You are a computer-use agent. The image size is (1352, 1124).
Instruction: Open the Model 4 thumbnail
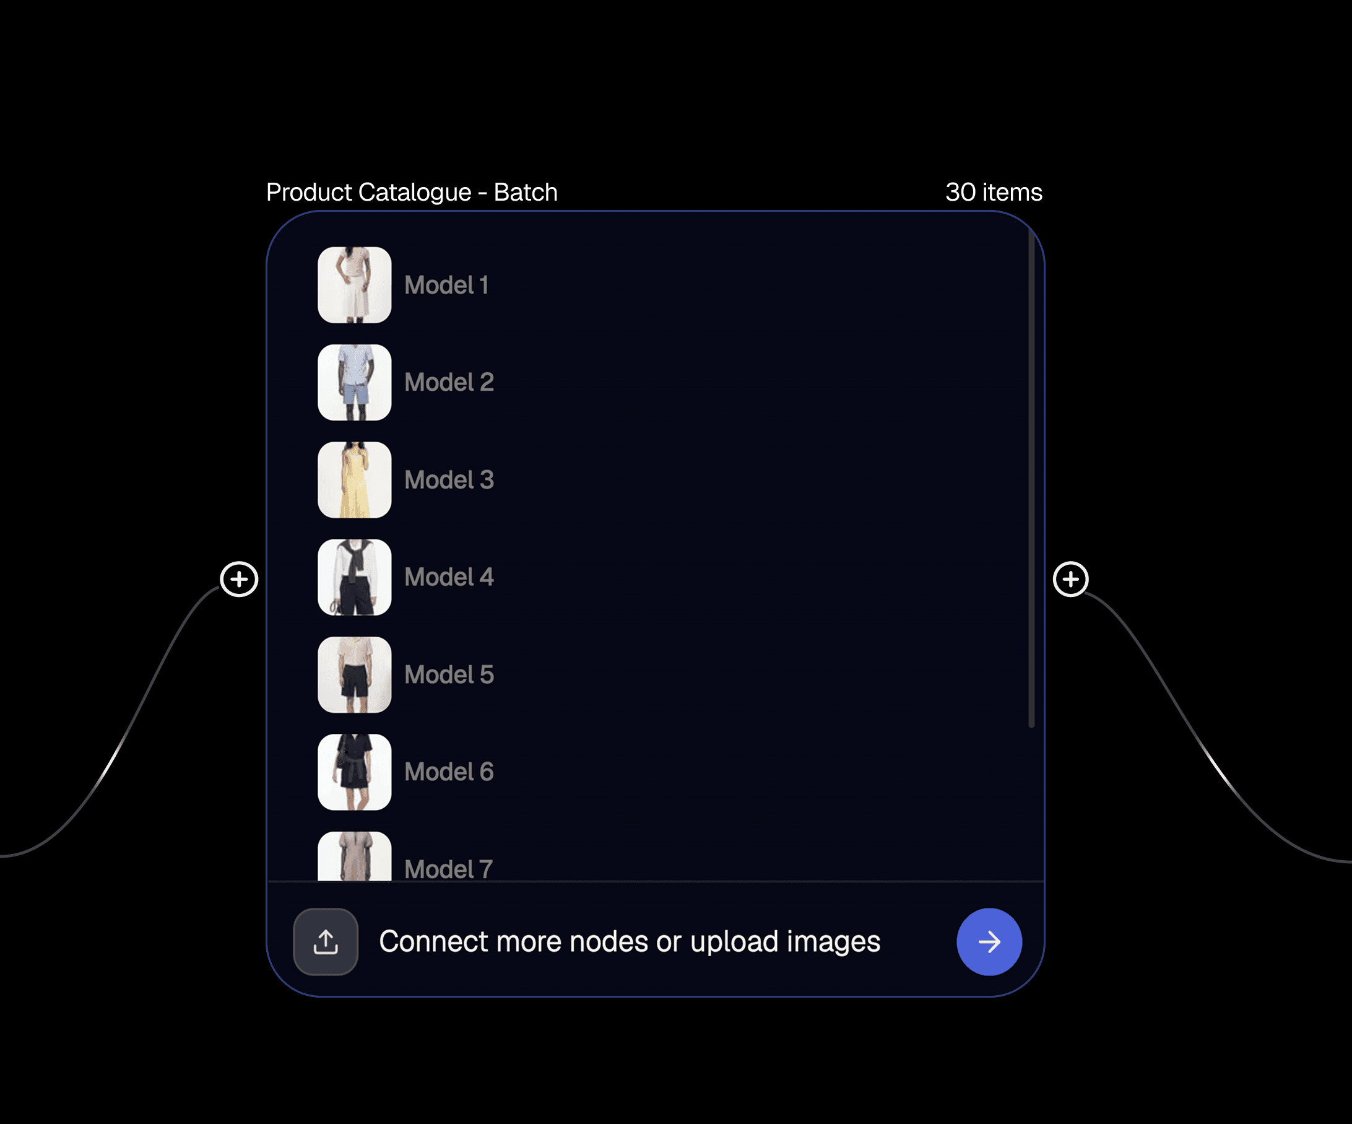click(355, 577)
